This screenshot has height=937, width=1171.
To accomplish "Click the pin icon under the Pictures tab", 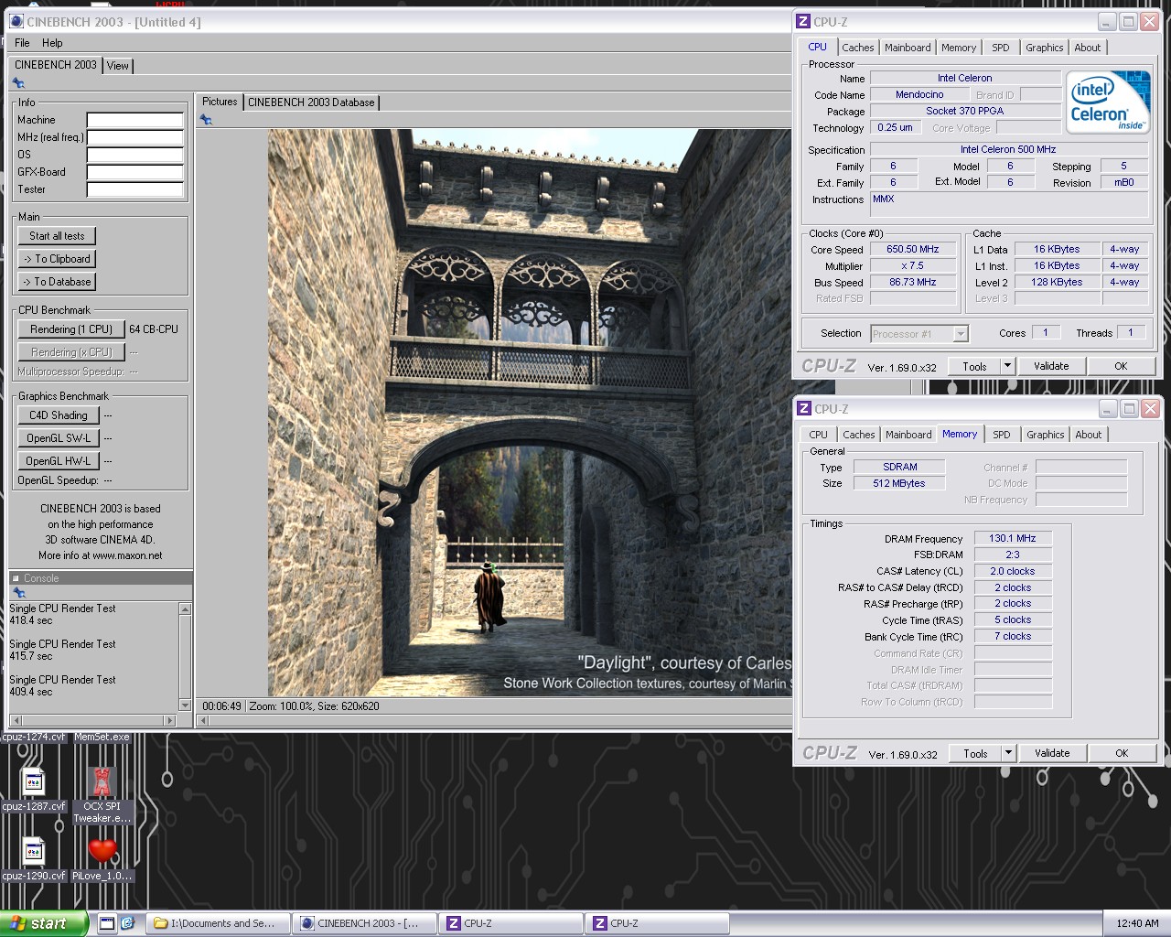I will [x=206, y=120].
